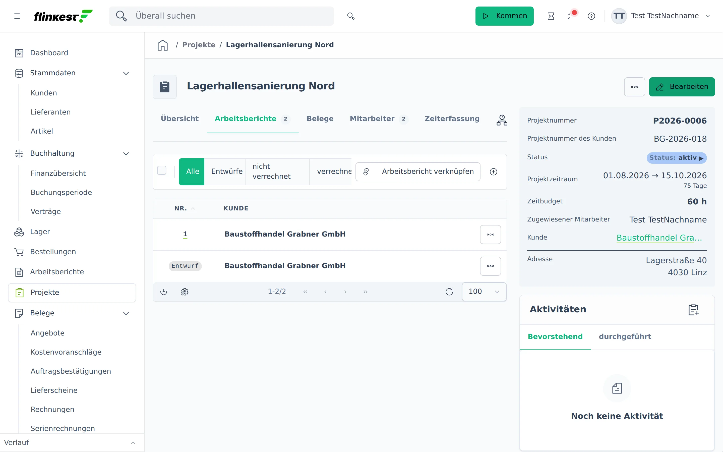
Task: Show the durchgeführt activities tab
Action: point(625,336)
